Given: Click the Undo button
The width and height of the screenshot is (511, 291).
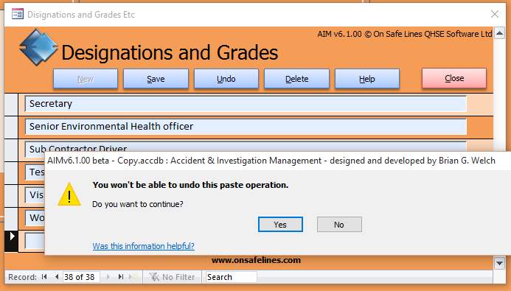Looking at the screenshot, I should [x=226, y=79].
